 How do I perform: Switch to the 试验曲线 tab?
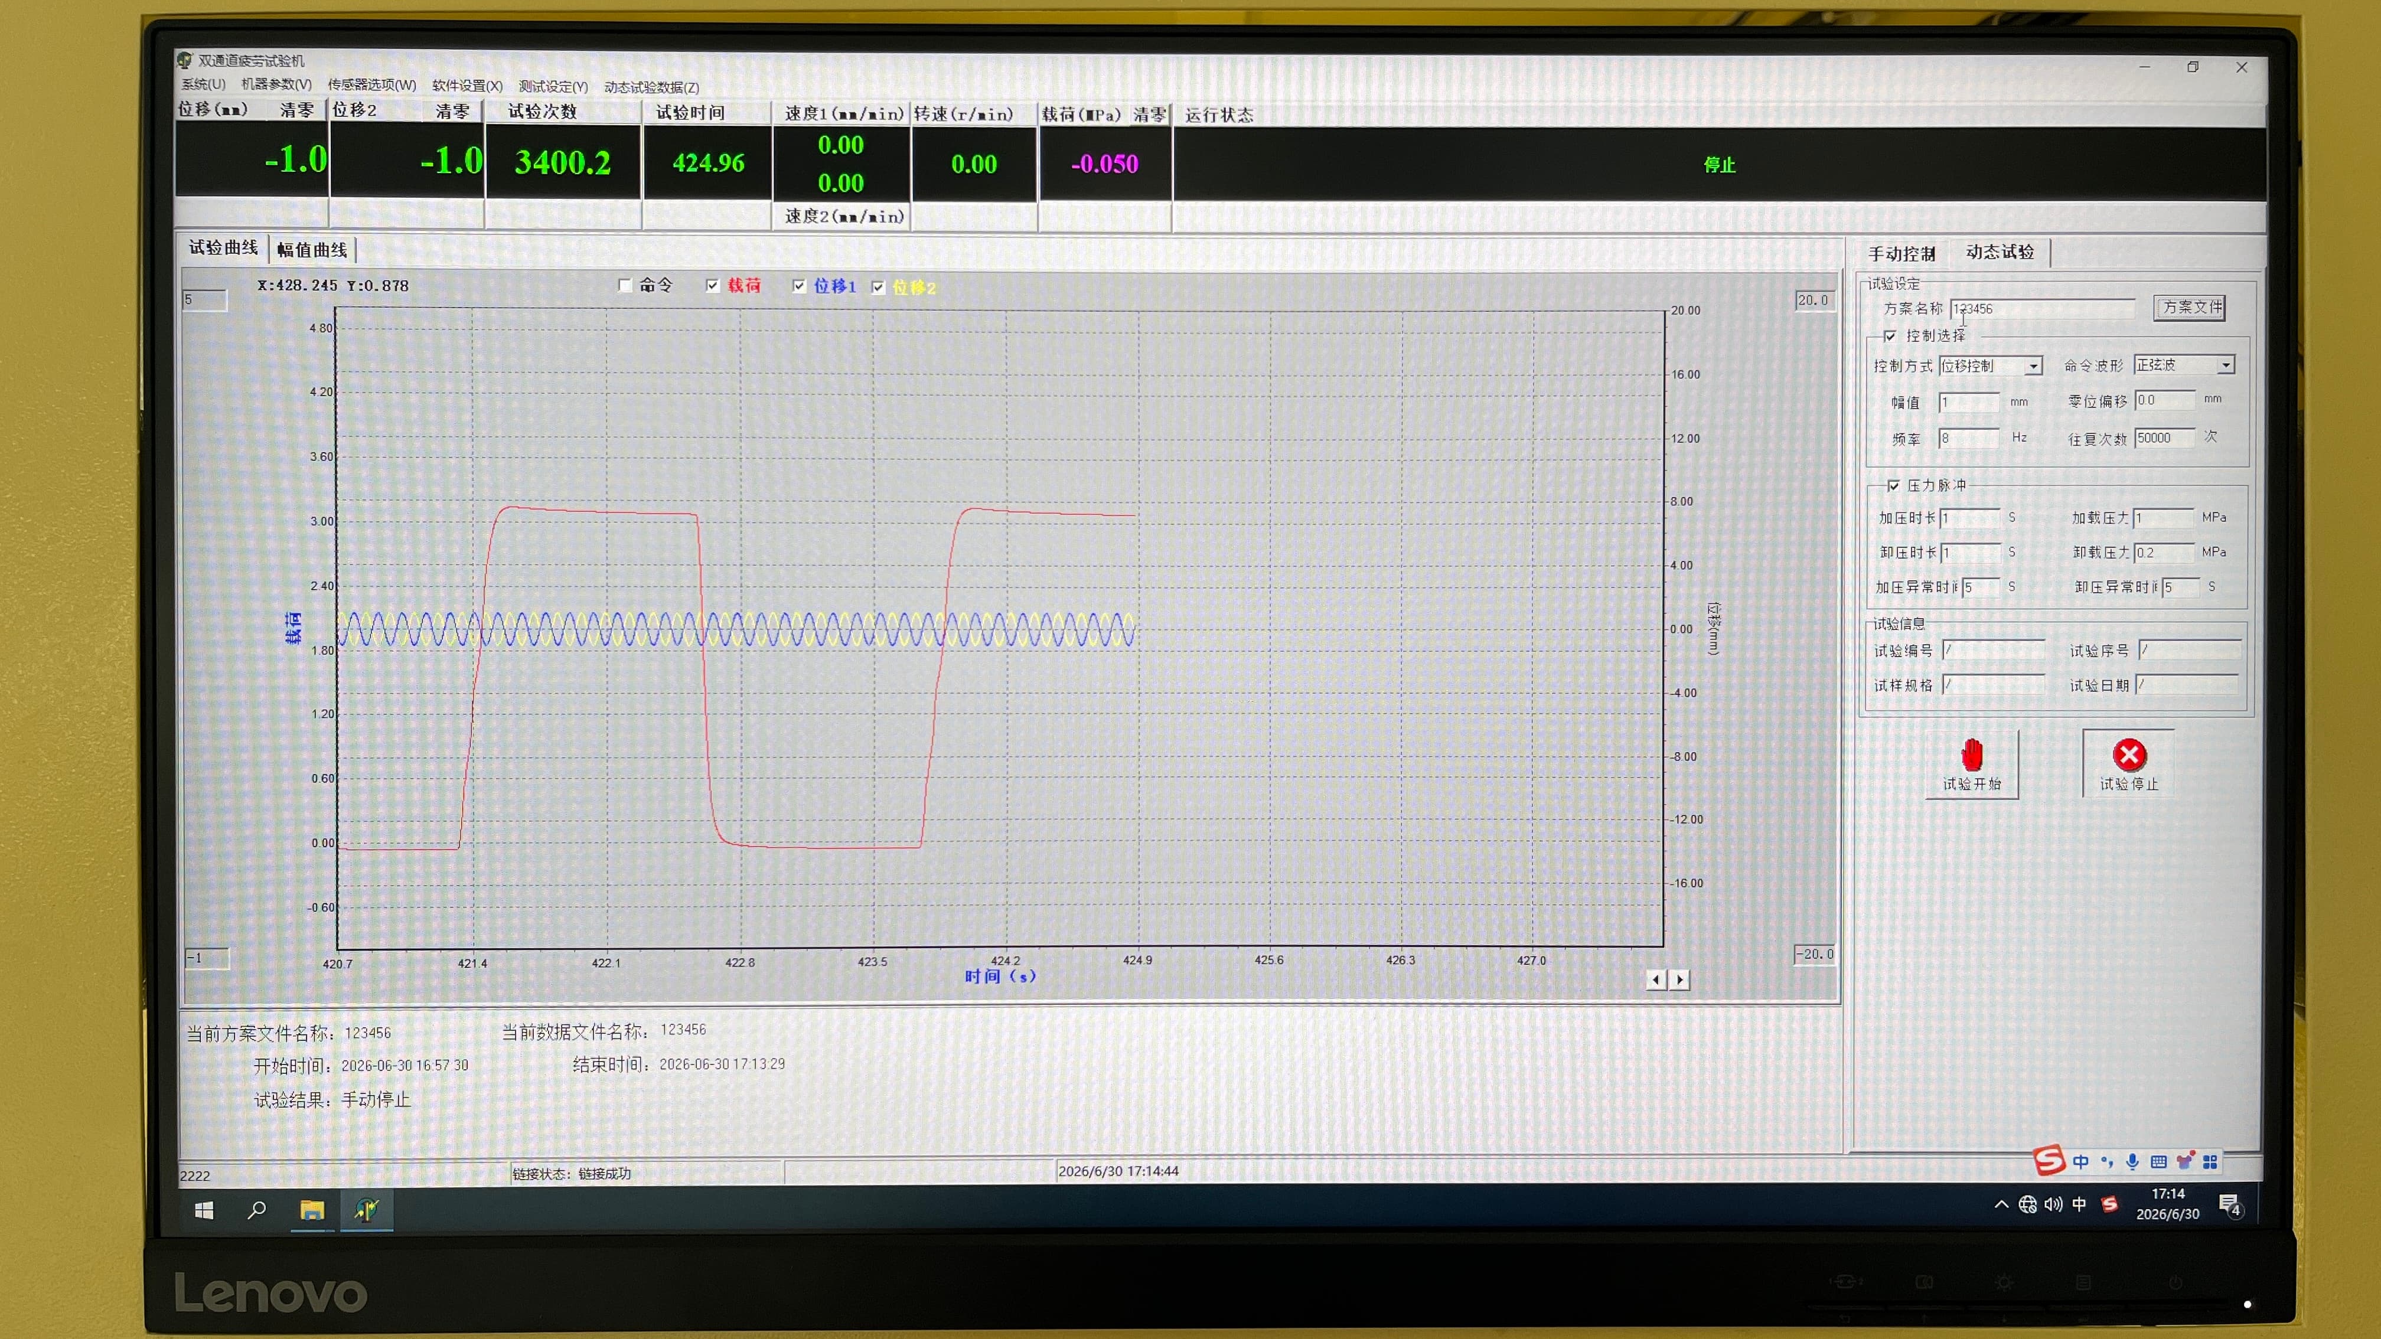click(x=223, y=247)
